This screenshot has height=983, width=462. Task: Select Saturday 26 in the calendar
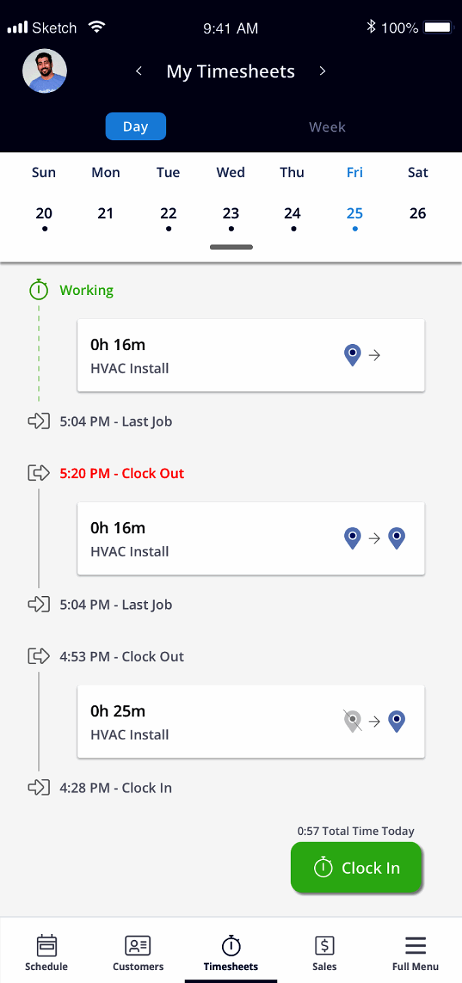(418, 214)
